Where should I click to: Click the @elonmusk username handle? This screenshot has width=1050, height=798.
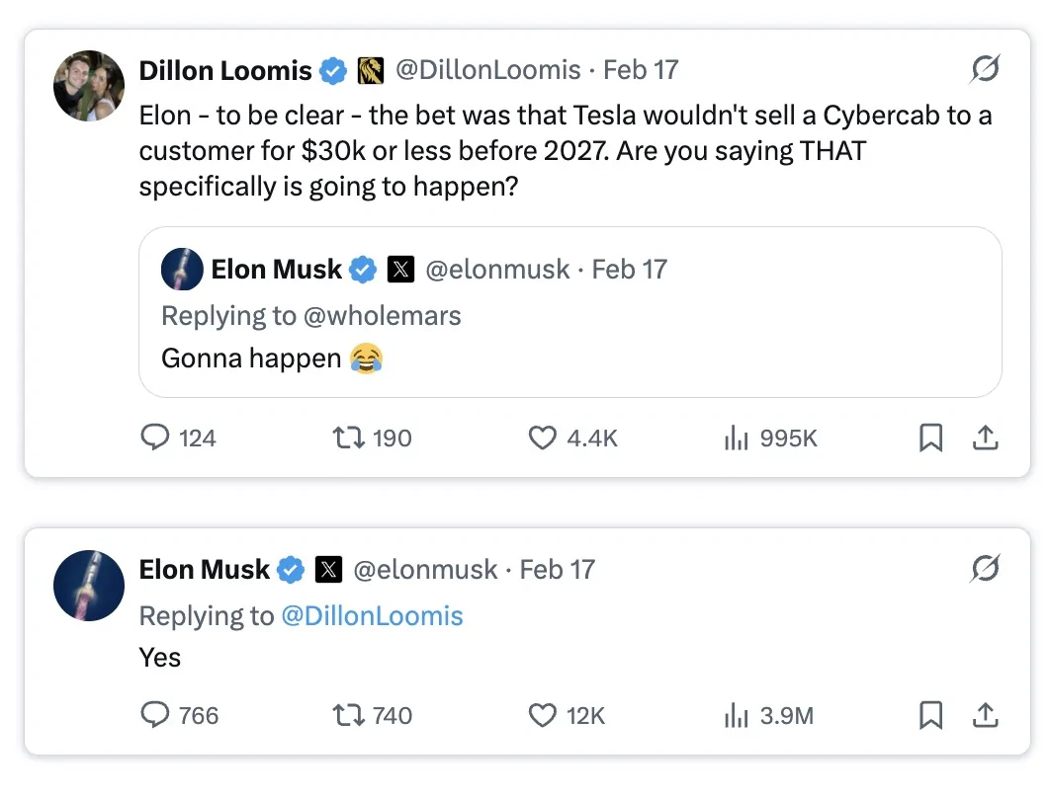[x=424, y=569]
